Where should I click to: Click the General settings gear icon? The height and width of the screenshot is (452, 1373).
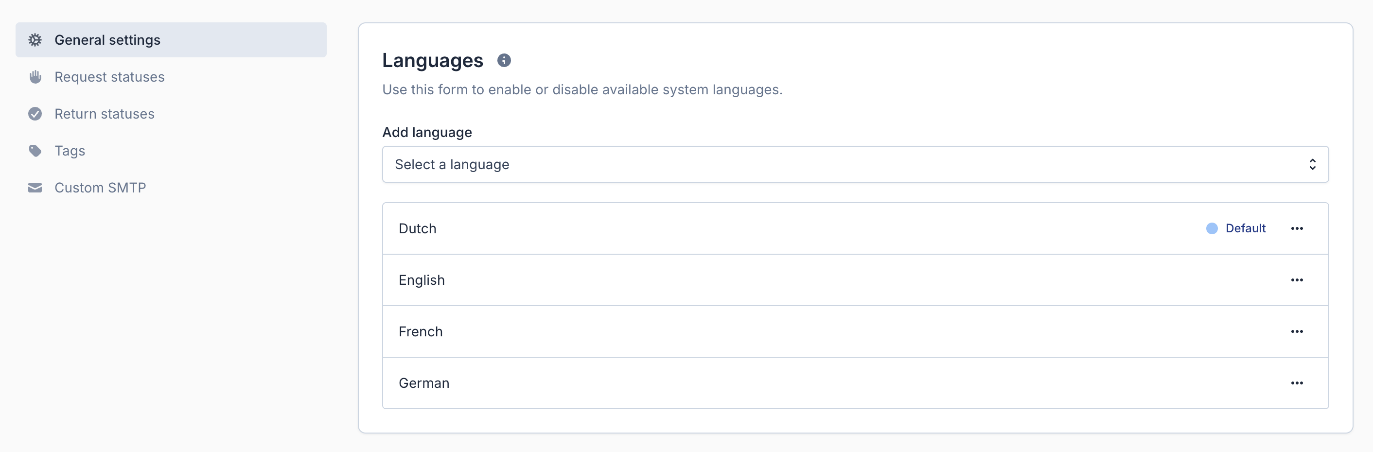coord(35,40)
